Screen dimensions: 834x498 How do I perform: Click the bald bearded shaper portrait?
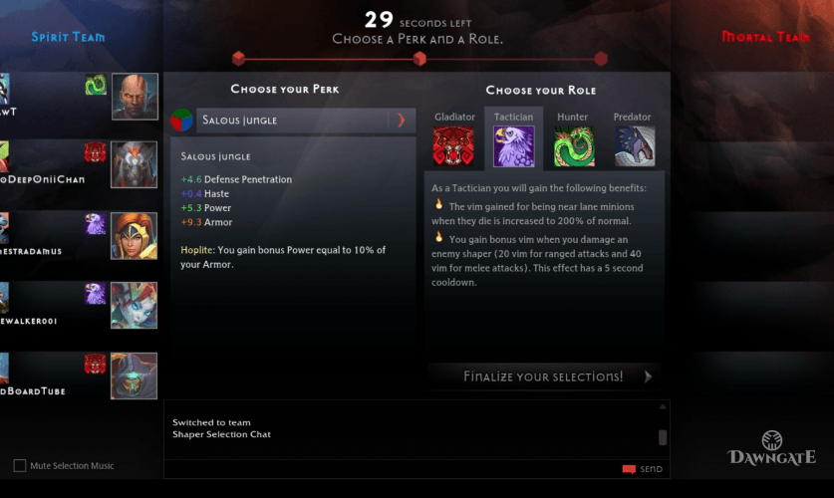(x=135, y=97)
